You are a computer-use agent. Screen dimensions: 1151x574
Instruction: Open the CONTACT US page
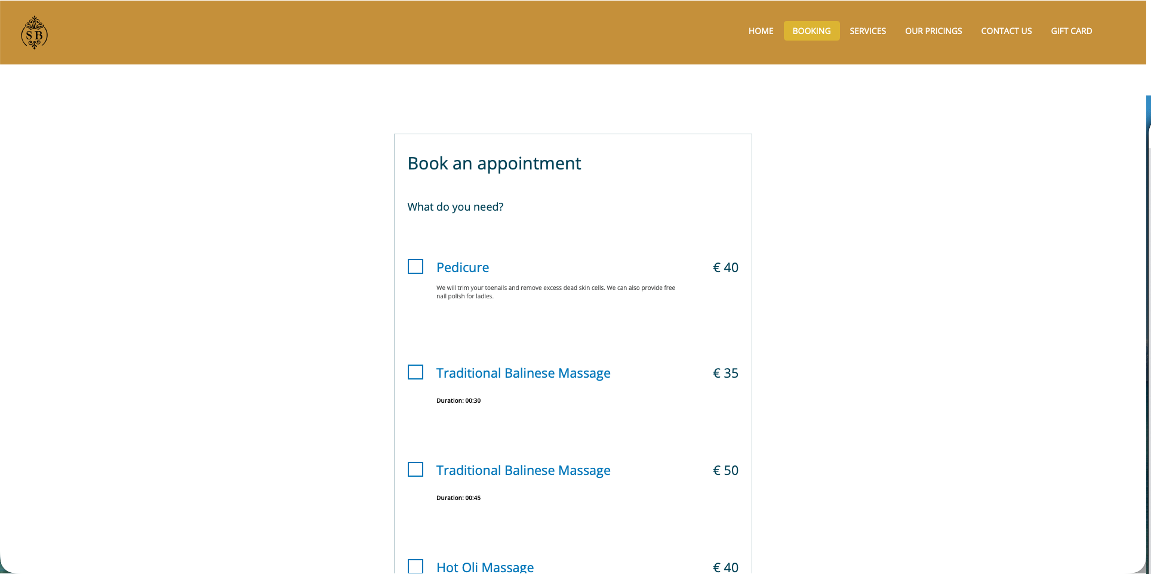coord(1006,31)
